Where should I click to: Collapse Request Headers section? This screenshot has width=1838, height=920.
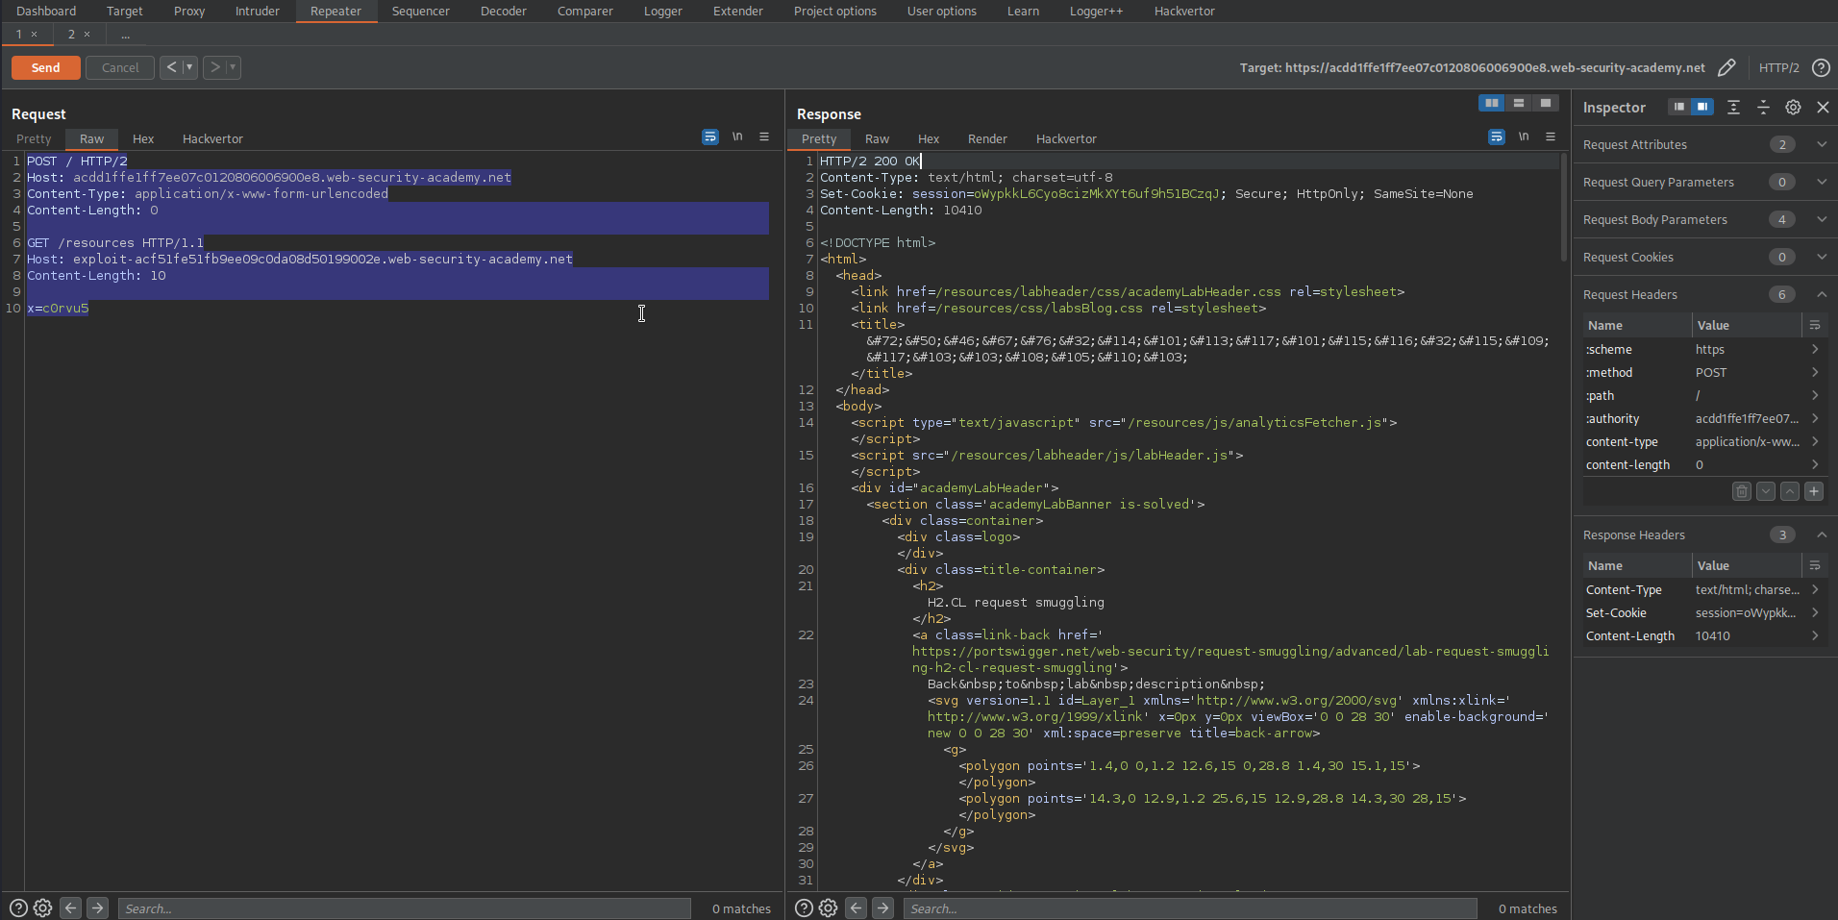point(1822,294)
